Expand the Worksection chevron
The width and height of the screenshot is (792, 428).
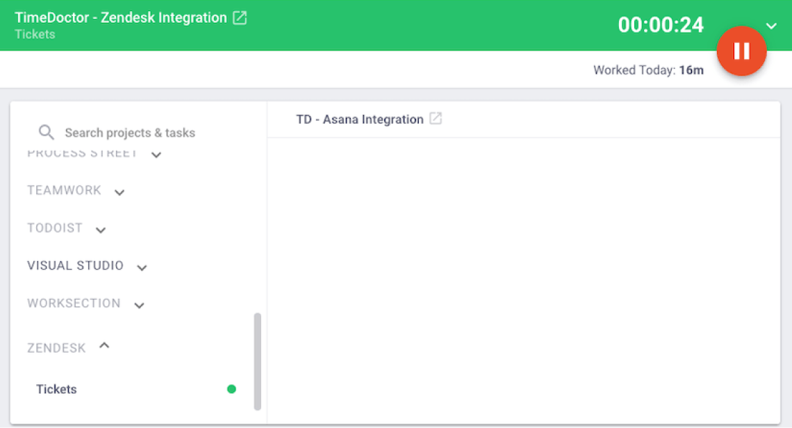pyautogui.click(x=139, y=305)
